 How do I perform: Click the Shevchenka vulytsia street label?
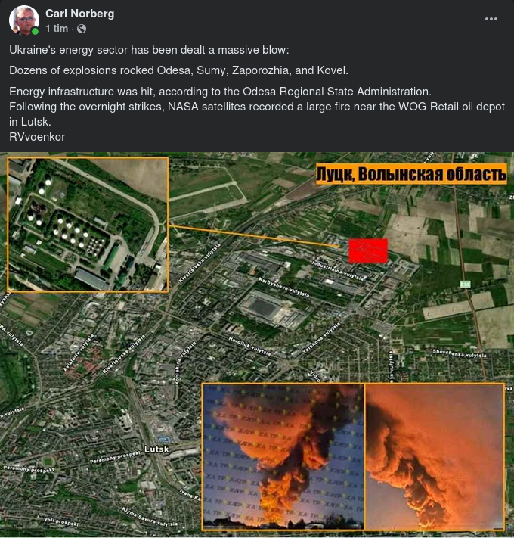coord(459,353)
